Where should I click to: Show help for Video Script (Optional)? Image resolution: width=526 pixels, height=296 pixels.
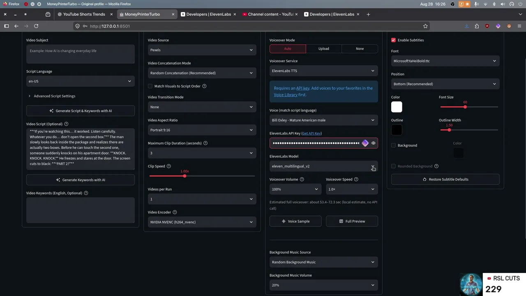pyautogui.click(x=66, y=124)
